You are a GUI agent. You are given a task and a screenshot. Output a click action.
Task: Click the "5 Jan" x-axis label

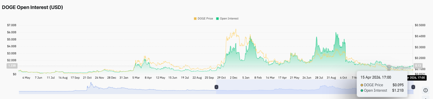pos(246,78)
